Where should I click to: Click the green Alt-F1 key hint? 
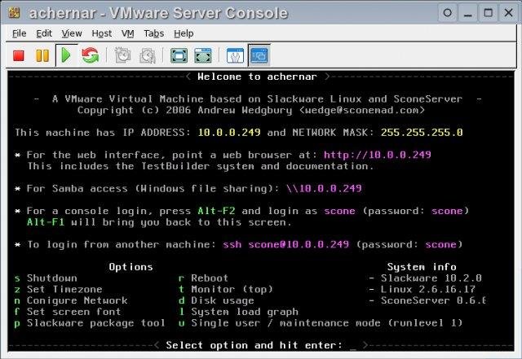46,222
